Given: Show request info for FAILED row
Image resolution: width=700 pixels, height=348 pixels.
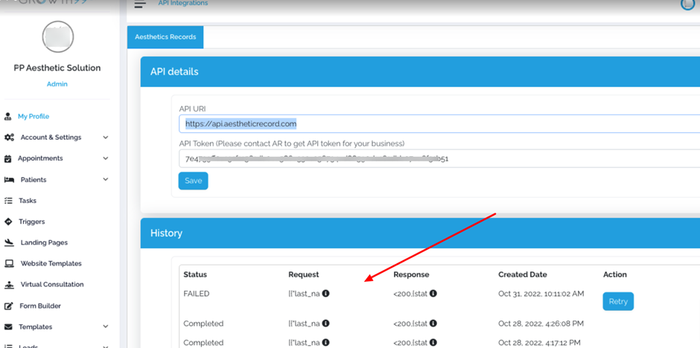Looking at the screenshot, I should (x=326, y=294).
